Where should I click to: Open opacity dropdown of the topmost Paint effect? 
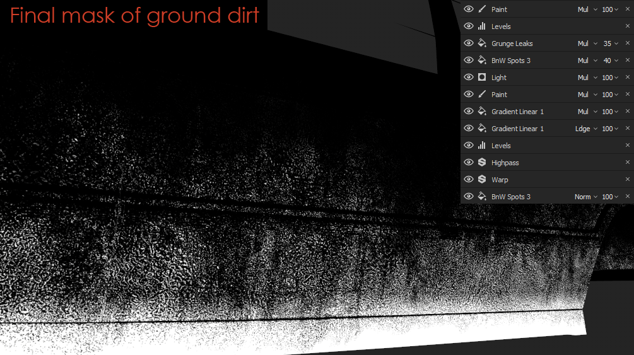[x=610, y=9]
